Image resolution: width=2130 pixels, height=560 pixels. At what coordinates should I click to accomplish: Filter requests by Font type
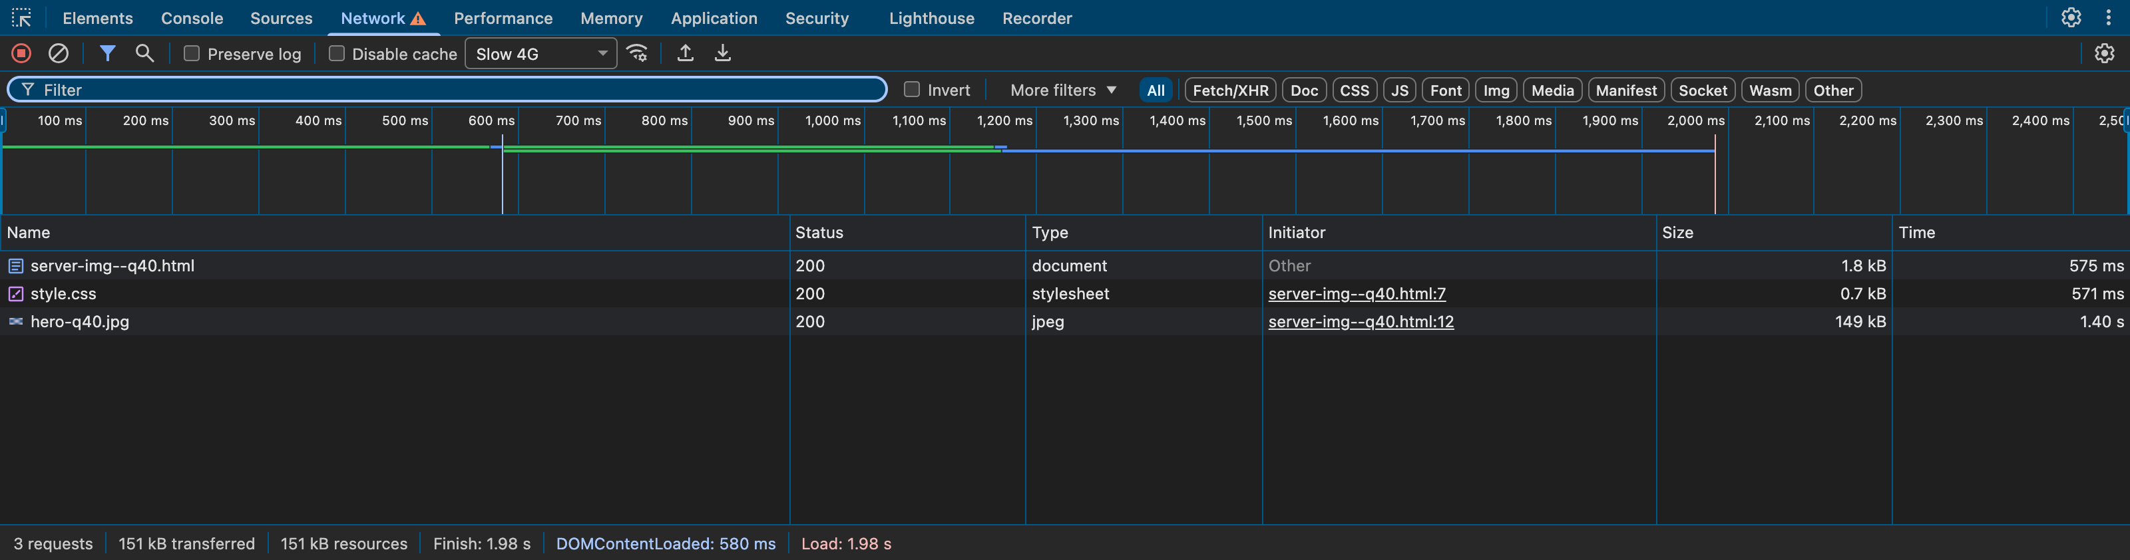1445,90
